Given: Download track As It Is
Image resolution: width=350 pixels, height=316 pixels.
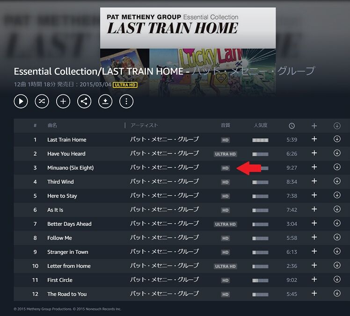Looking at the screenshot, I should tap(337, 209).
